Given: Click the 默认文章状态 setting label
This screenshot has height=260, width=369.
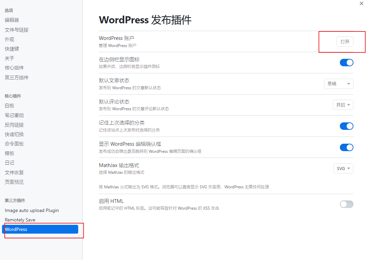Looking at the screenshot, I should (114, 80).
